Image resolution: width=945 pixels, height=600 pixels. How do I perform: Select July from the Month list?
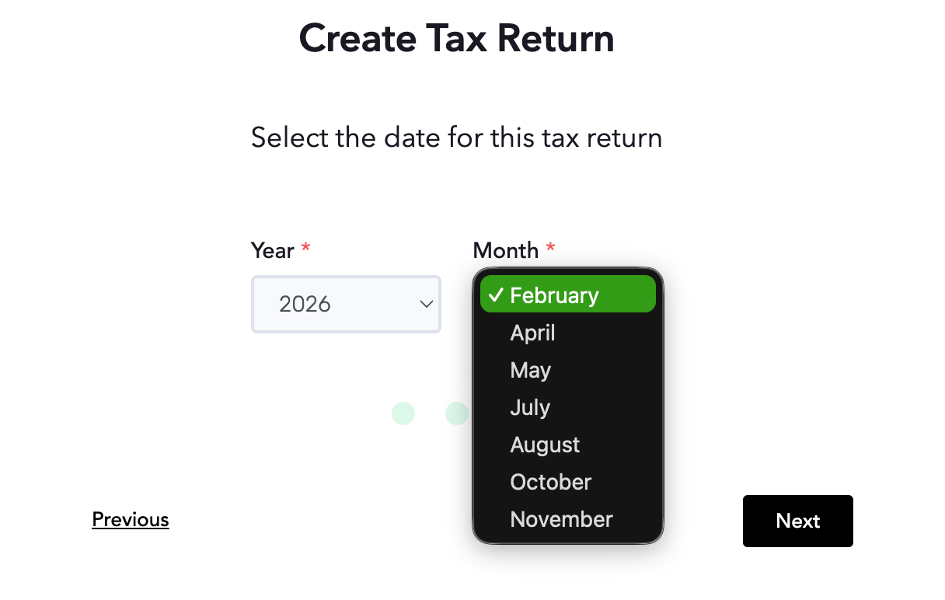pyautogui.click(x=568, y=407)
